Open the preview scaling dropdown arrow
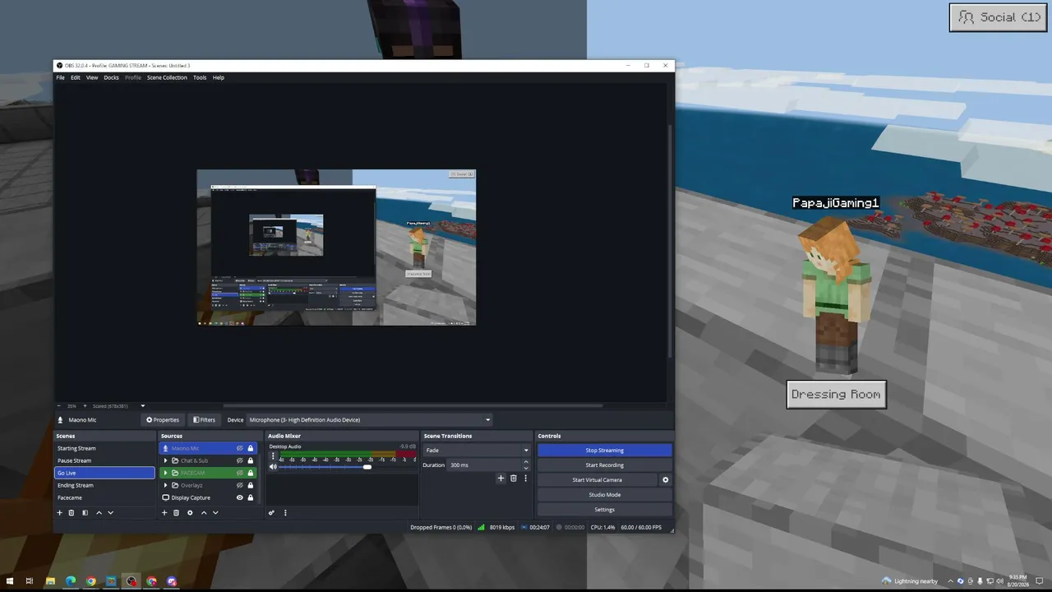1052x592 pixels. (x=142, y=406)
